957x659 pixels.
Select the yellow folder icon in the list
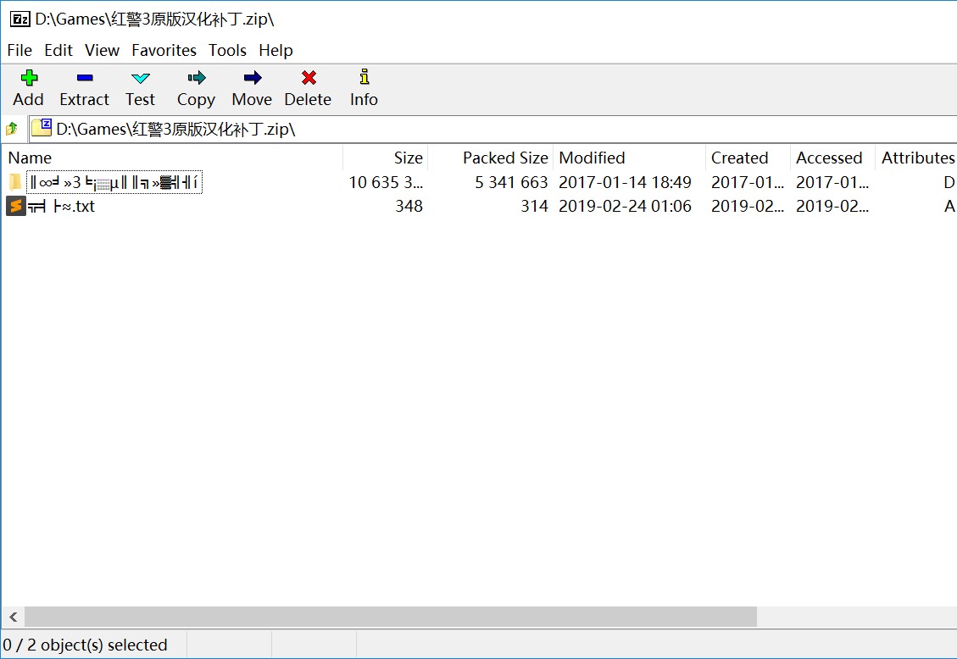(15, 181)
